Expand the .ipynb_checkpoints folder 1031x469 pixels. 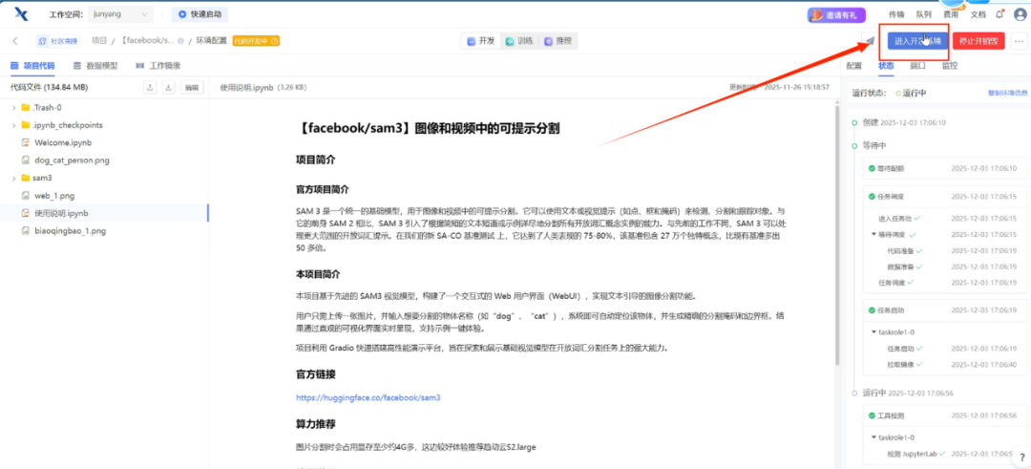coord(13,125)
